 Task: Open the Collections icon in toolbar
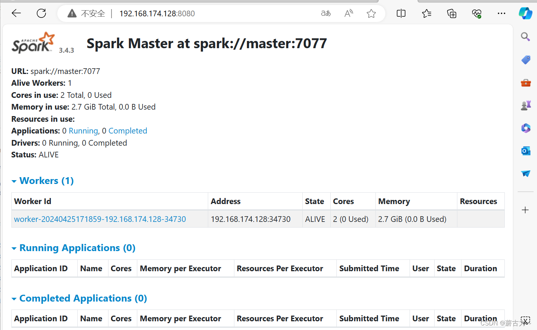pyautogui.click(x=451, y=13)
